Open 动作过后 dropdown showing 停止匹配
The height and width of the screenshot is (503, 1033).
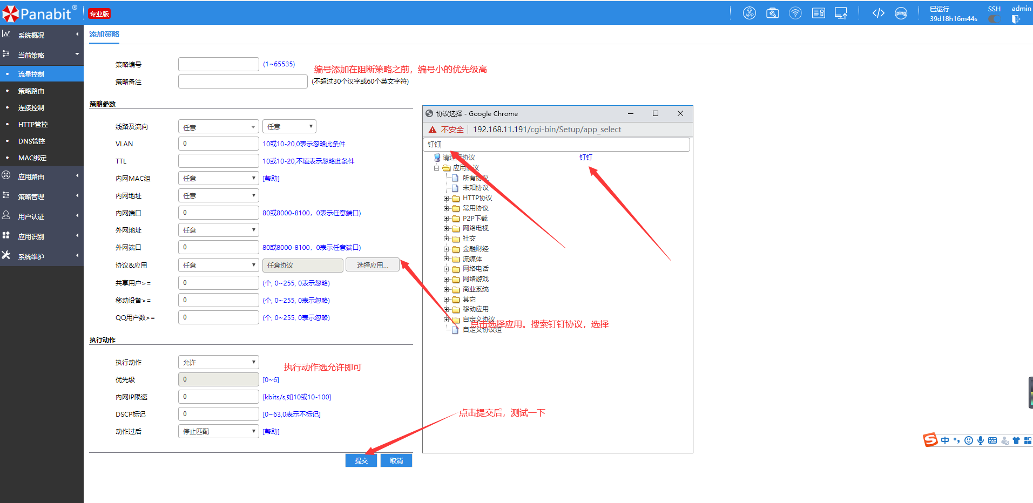coord(219,431)
